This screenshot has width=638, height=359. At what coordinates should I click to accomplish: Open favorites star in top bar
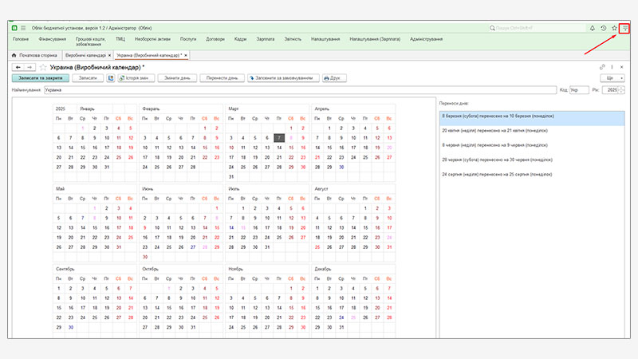pos(614,28)
